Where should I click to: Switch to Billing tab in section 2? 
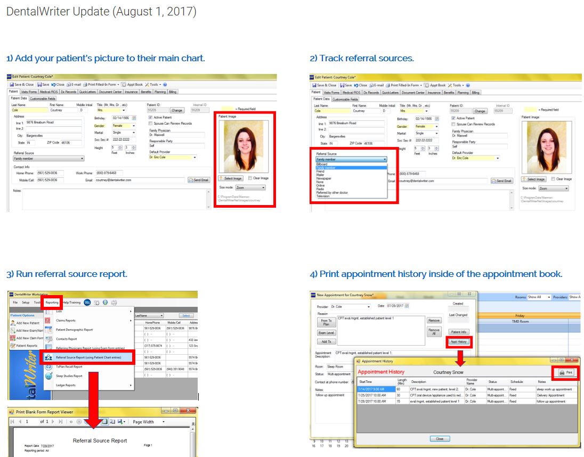[x=476, y=92]
